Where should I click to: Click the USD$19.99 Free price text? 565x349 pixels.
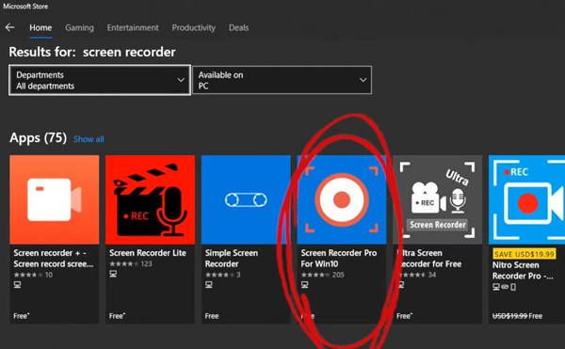point(517,316)
